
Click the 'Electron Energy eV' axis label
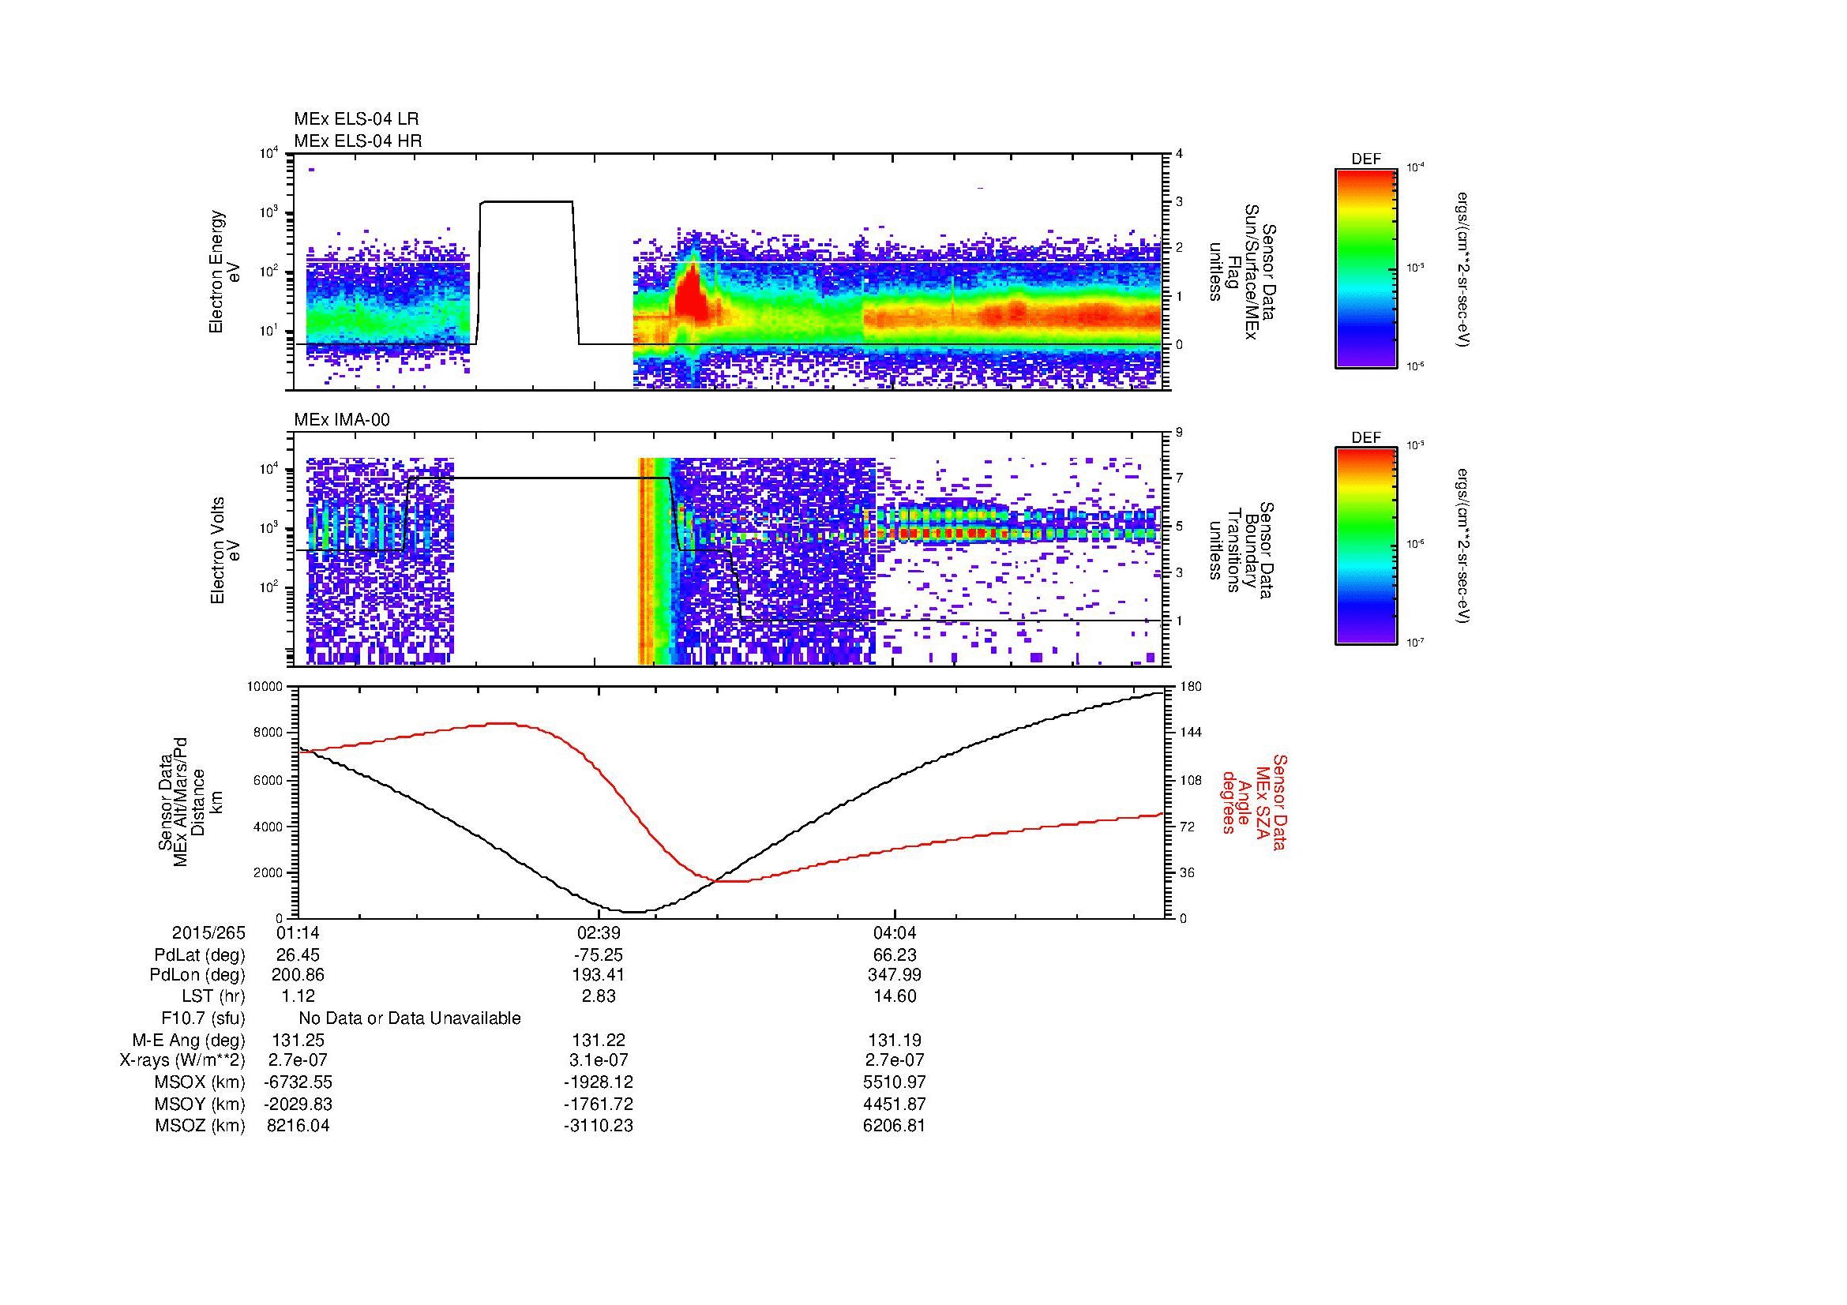[x=224, y=272]
